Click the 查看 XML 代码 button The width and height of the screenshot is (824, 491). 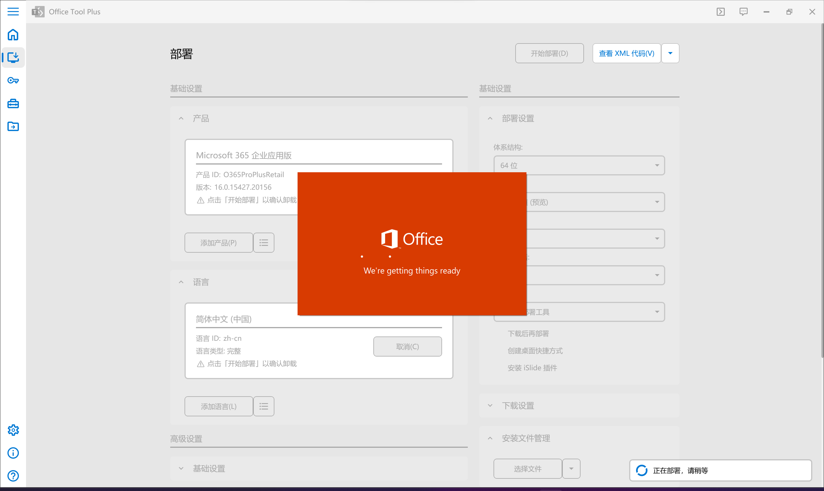coord(626,53)
